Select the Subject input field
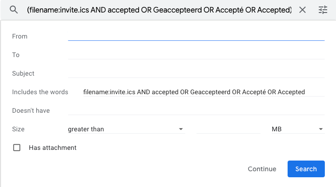This screenshot has width=336, height=187. coord(196,73)
